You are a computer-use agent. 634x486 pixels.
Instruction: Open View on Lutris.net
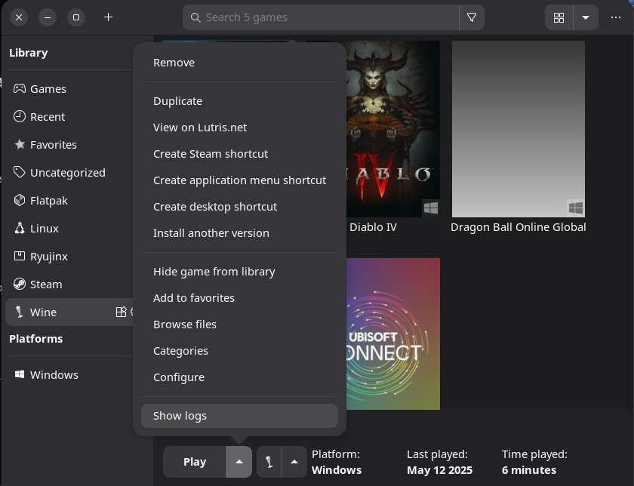coord(239,128)
